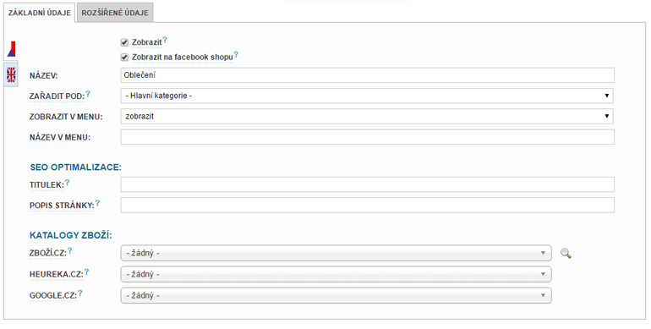Select the Základní údaje tab
Viewport: 651px width, 329px height.
40,13
